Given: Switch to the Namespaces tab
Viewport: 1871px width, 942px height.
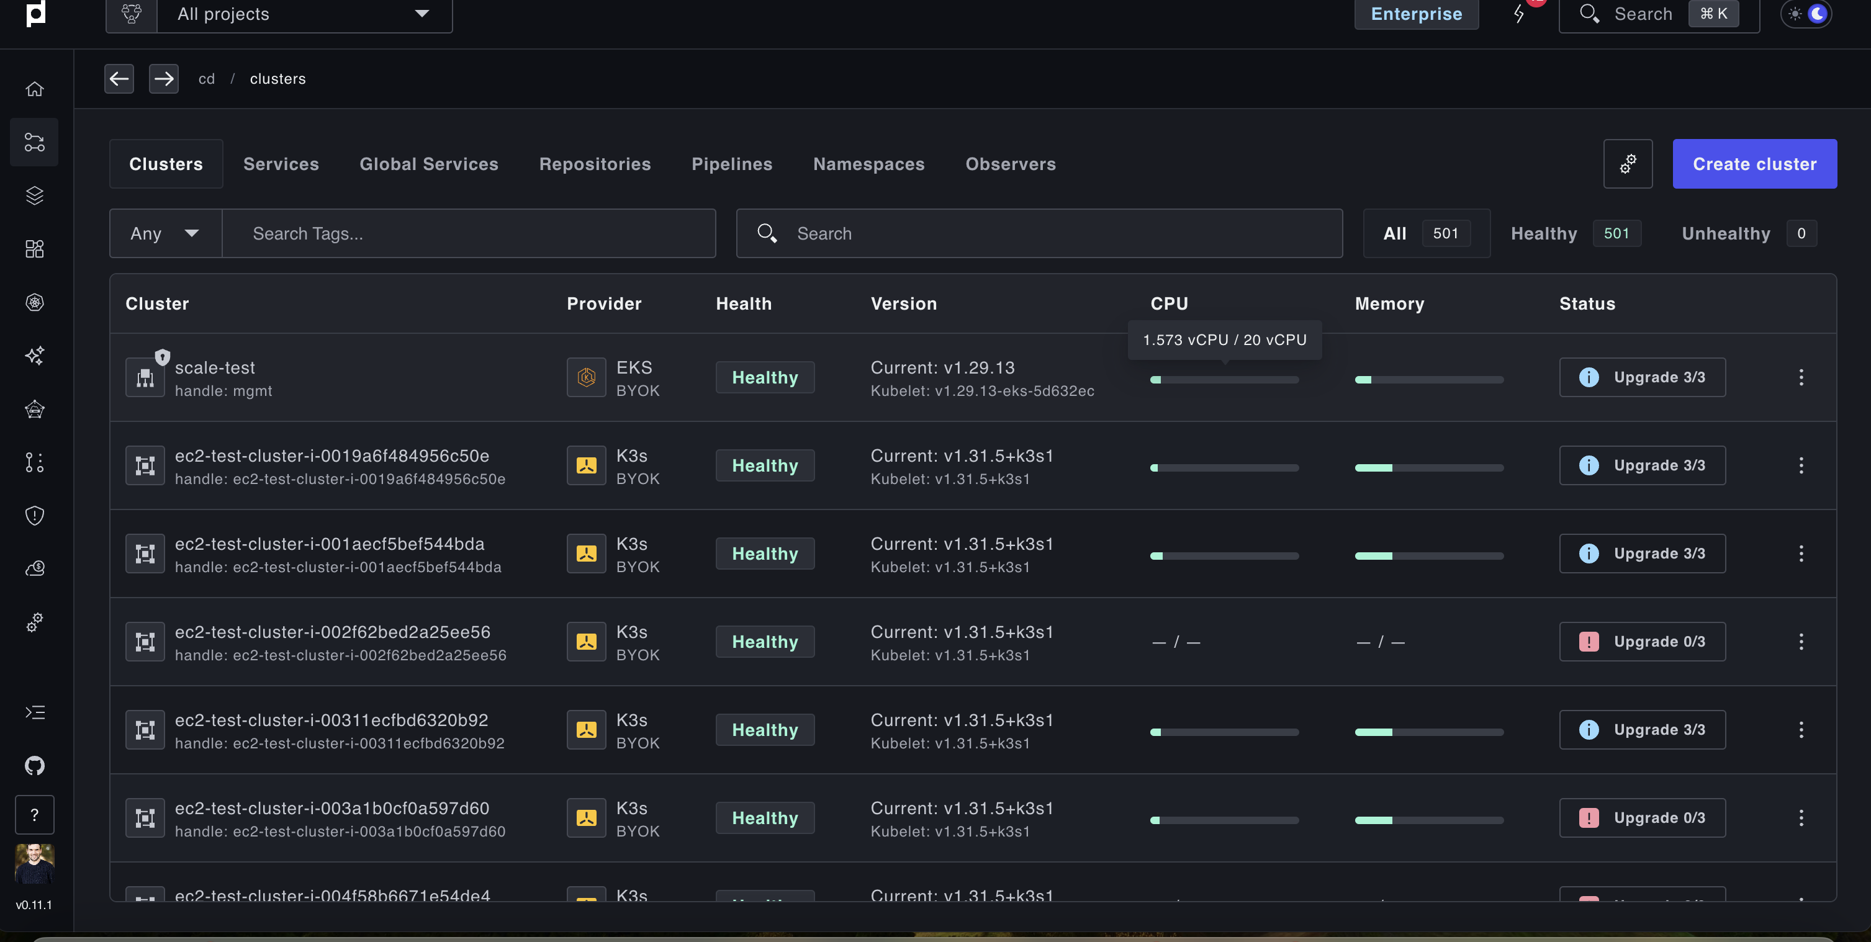Looking at the screenshot, I should tap(868, 164).
